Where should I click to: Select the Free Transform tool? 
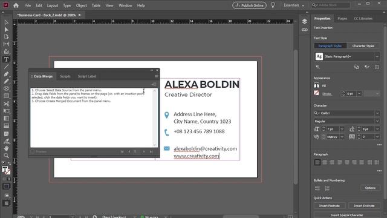pos(7,111)
